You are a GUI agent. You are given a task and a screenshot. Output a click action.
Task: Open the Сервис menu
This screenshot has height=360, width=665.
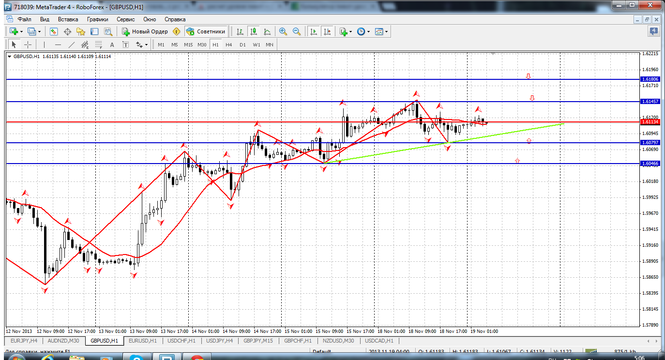126,19
